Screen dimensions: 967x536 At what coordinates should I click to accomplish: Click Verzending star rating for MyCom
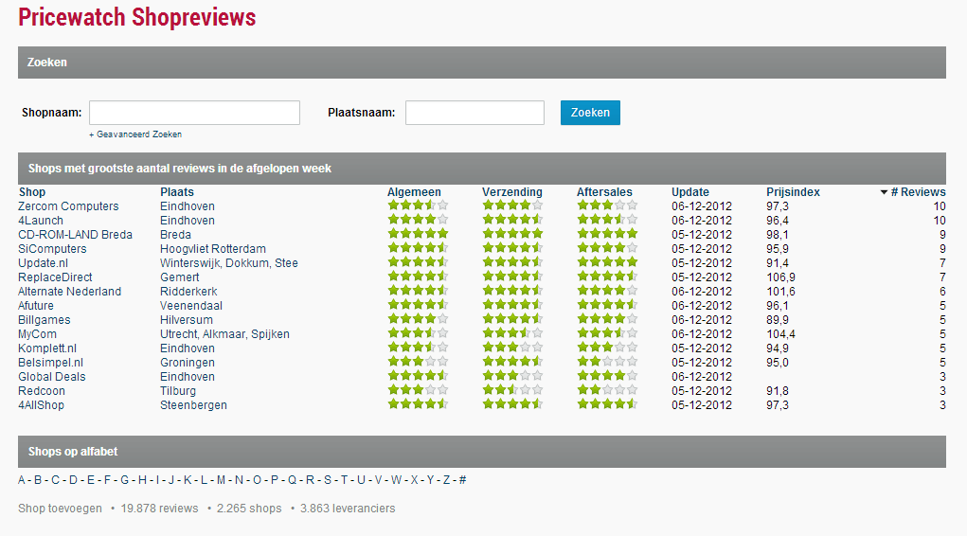click(512, 333)
